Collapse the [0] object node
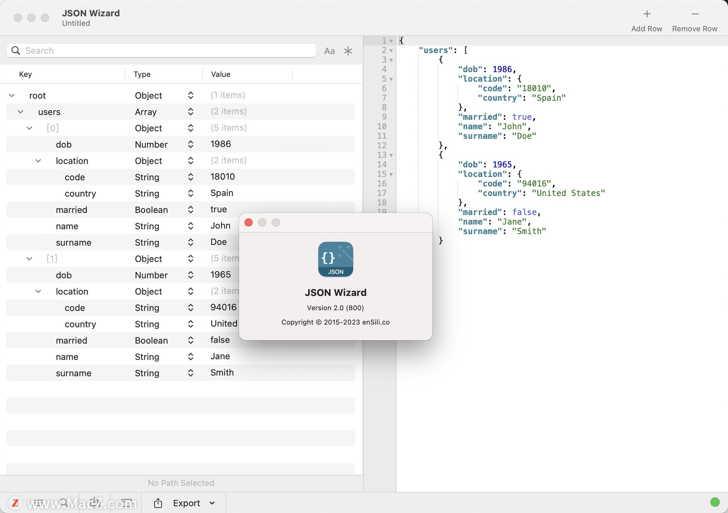The height and width of the screenshot is (513, 728). [29, 128]
